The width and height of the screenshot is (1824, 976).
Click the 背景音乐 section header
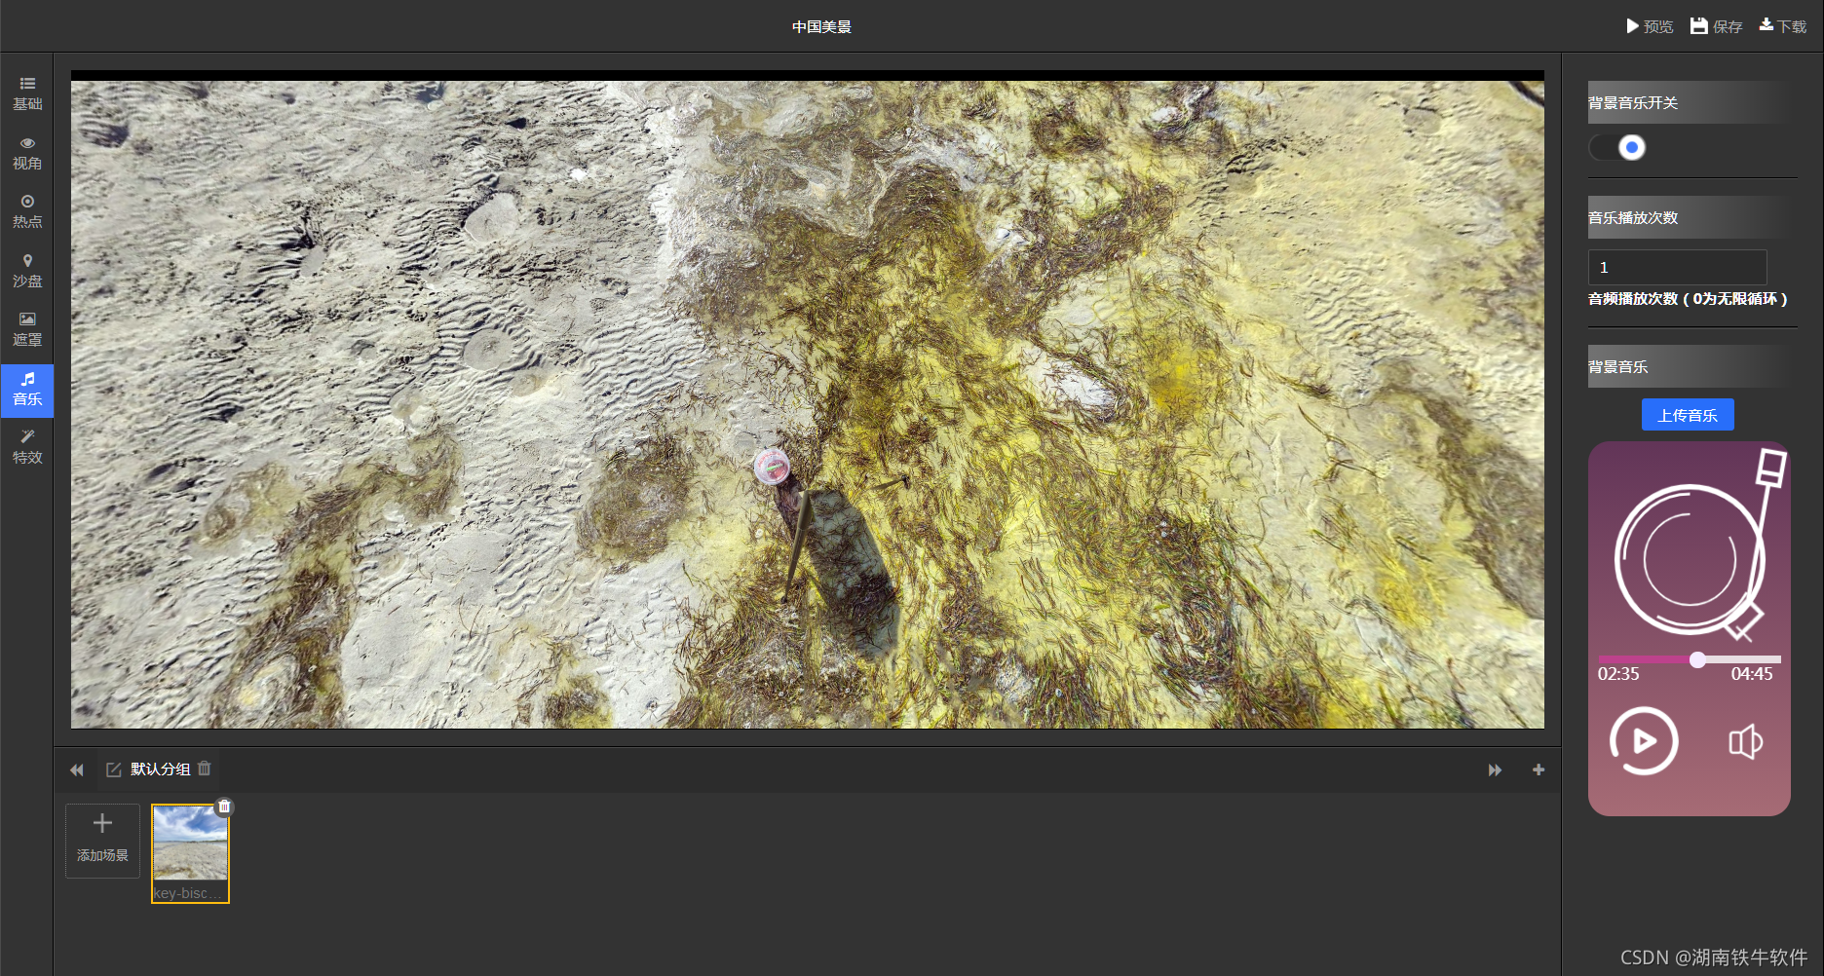1692,366
